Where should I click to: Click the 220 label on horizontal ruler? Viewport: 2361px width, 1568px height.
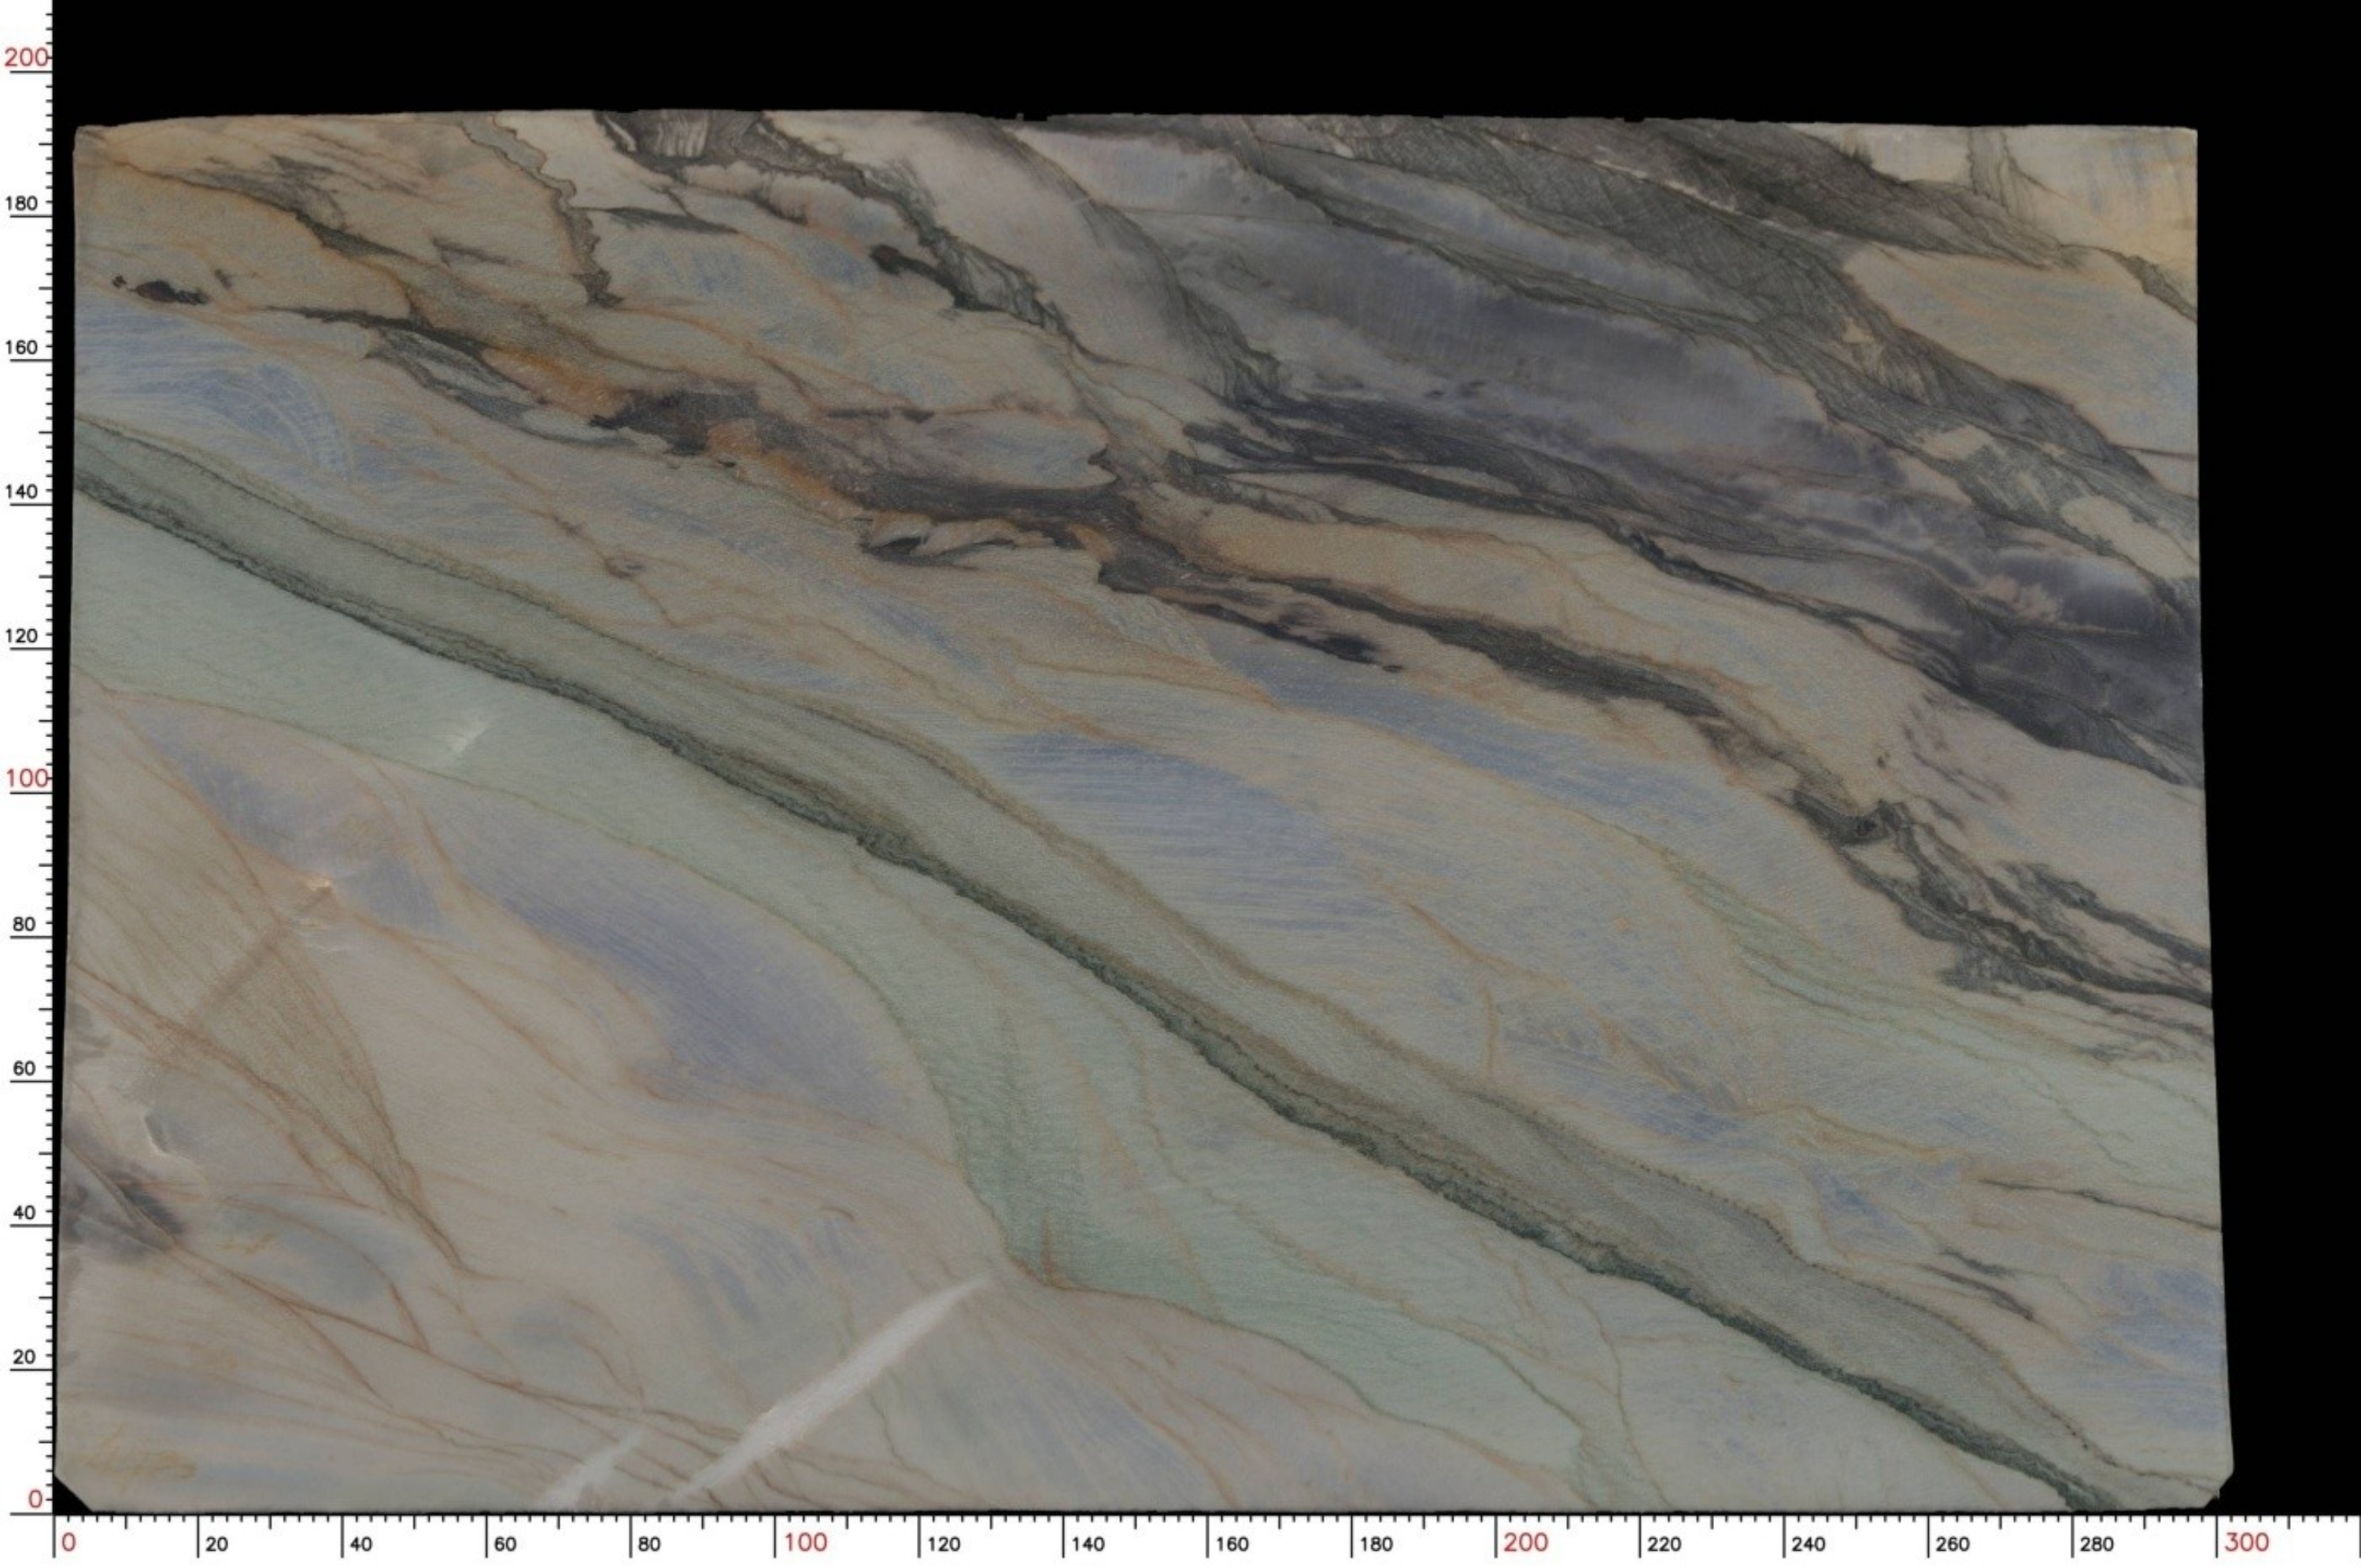[1664, 1544]
